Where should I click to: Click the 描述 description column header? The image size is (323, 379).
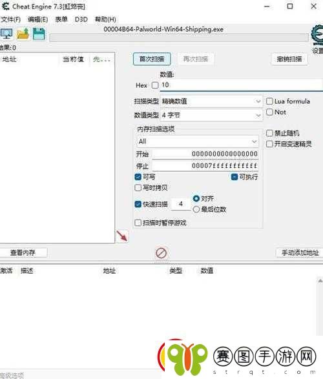(x=27, y=271)
